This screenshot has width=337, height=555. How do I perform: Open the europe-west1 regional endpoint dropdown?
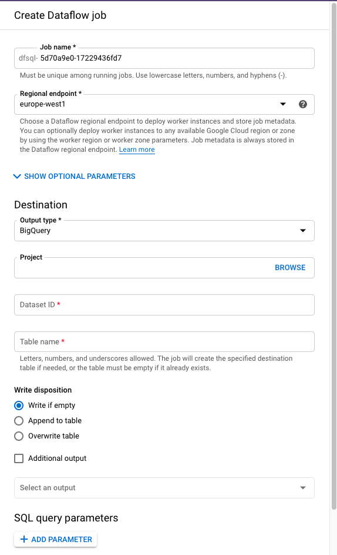[x=164, y=104]
